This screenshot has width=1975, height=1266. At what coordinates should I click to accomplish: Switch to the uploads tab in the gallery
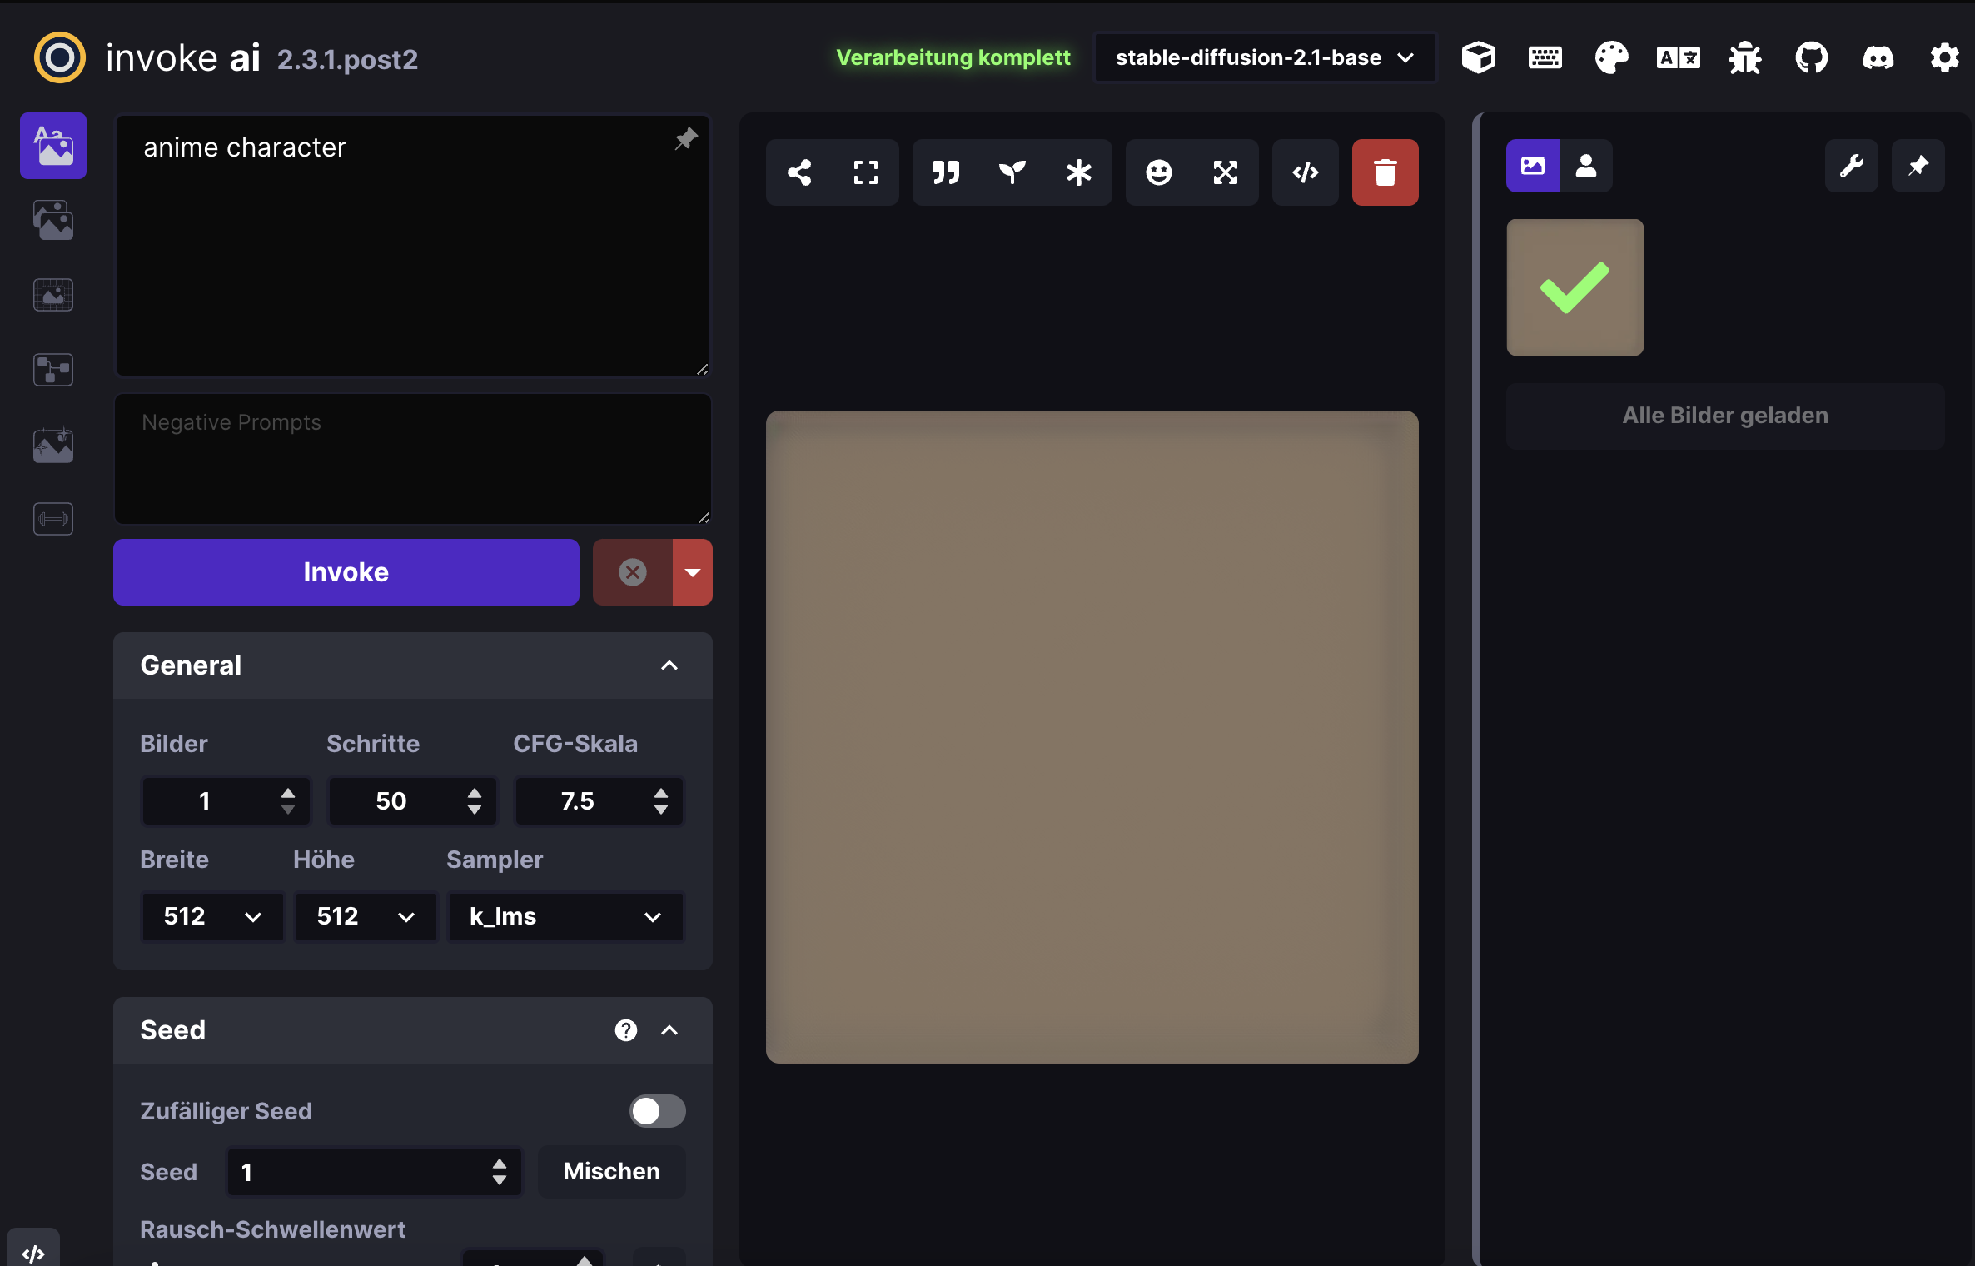click(1586, 165)
